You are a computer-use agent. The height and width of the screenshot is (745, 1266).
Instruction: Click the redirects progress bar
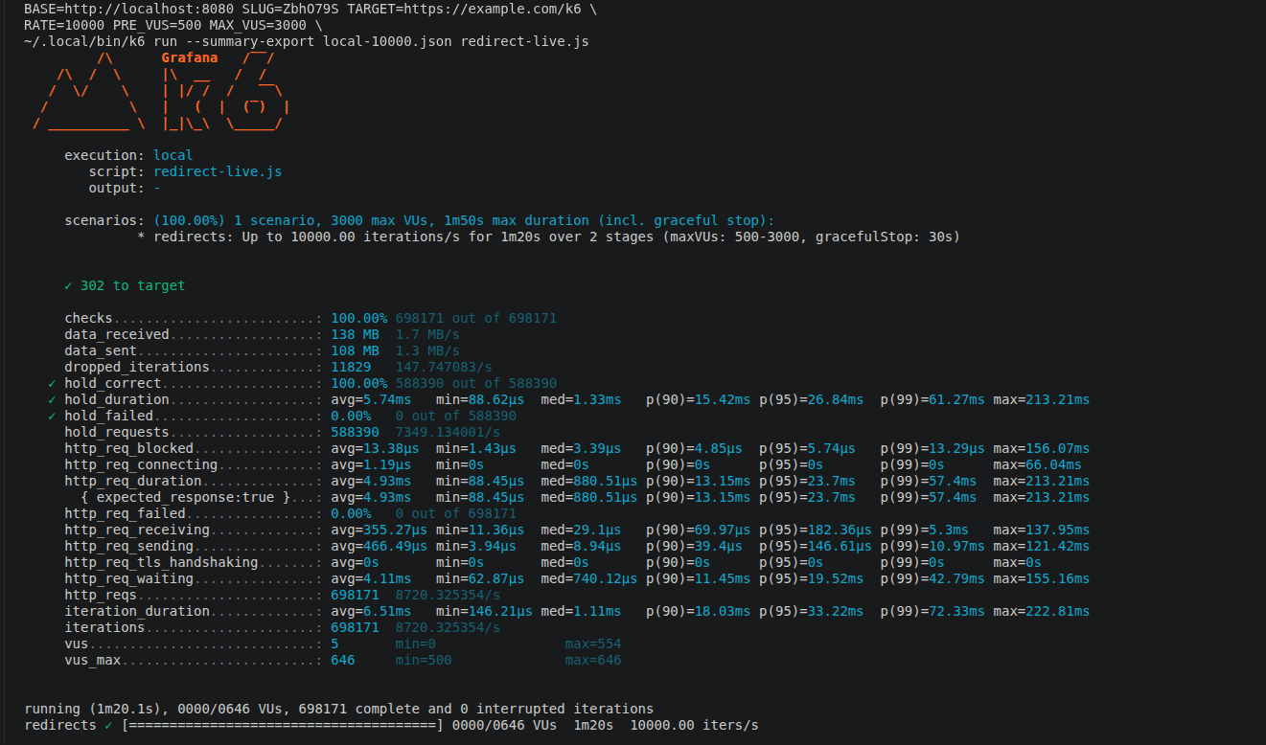[x=283, y=725]
